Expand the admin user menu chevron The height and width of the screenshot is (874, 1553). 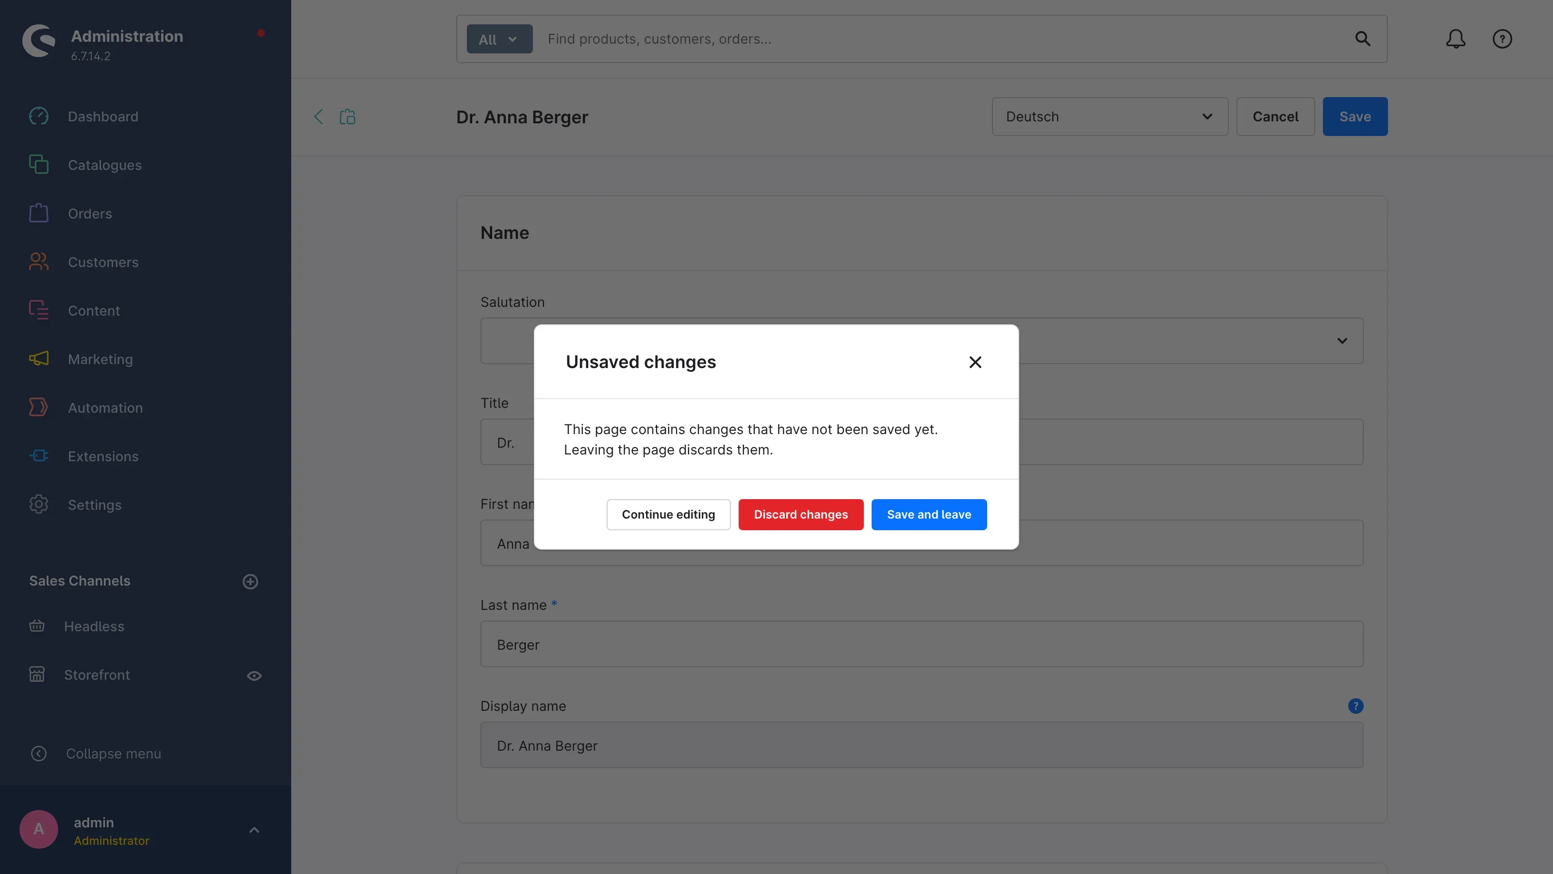click(254, 830)
